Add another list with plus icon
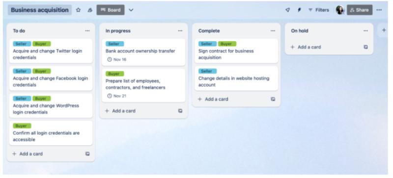 384,30
